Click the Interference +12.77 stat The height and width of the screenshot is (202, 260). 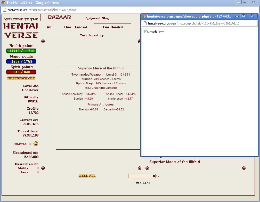[x=120, y=99]
